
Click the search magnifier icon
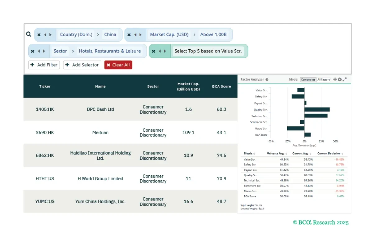pos(29,34)
